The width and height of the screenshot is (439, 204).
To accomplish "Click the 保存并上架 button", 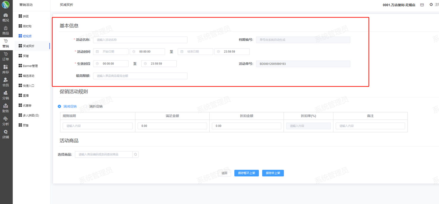I will [273, 173].
